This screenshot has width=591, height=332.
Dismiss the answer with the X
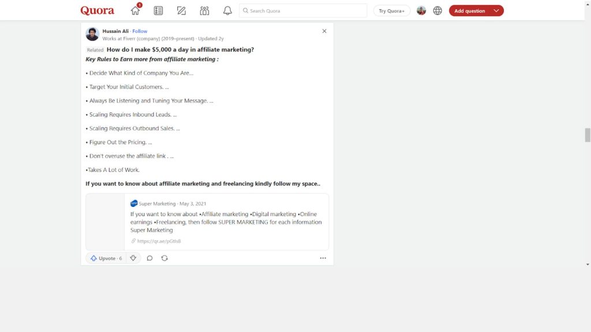coord(324,31)
